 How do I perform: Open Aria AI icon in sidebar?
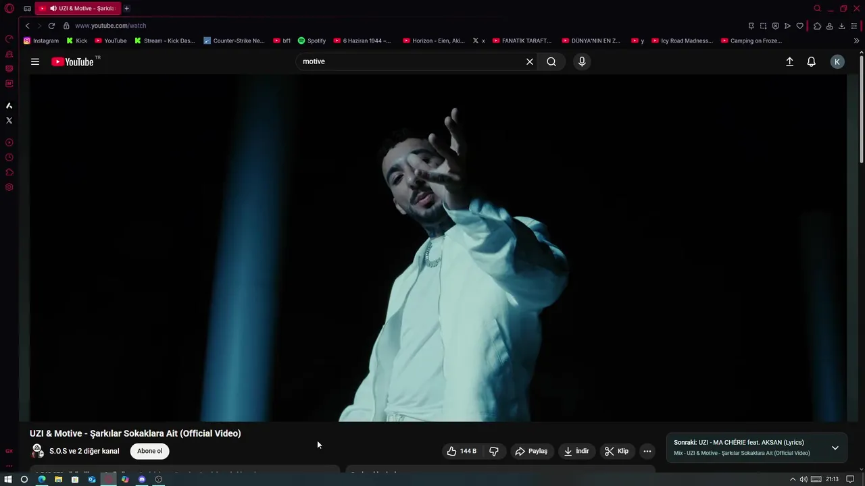click(9, 105)
